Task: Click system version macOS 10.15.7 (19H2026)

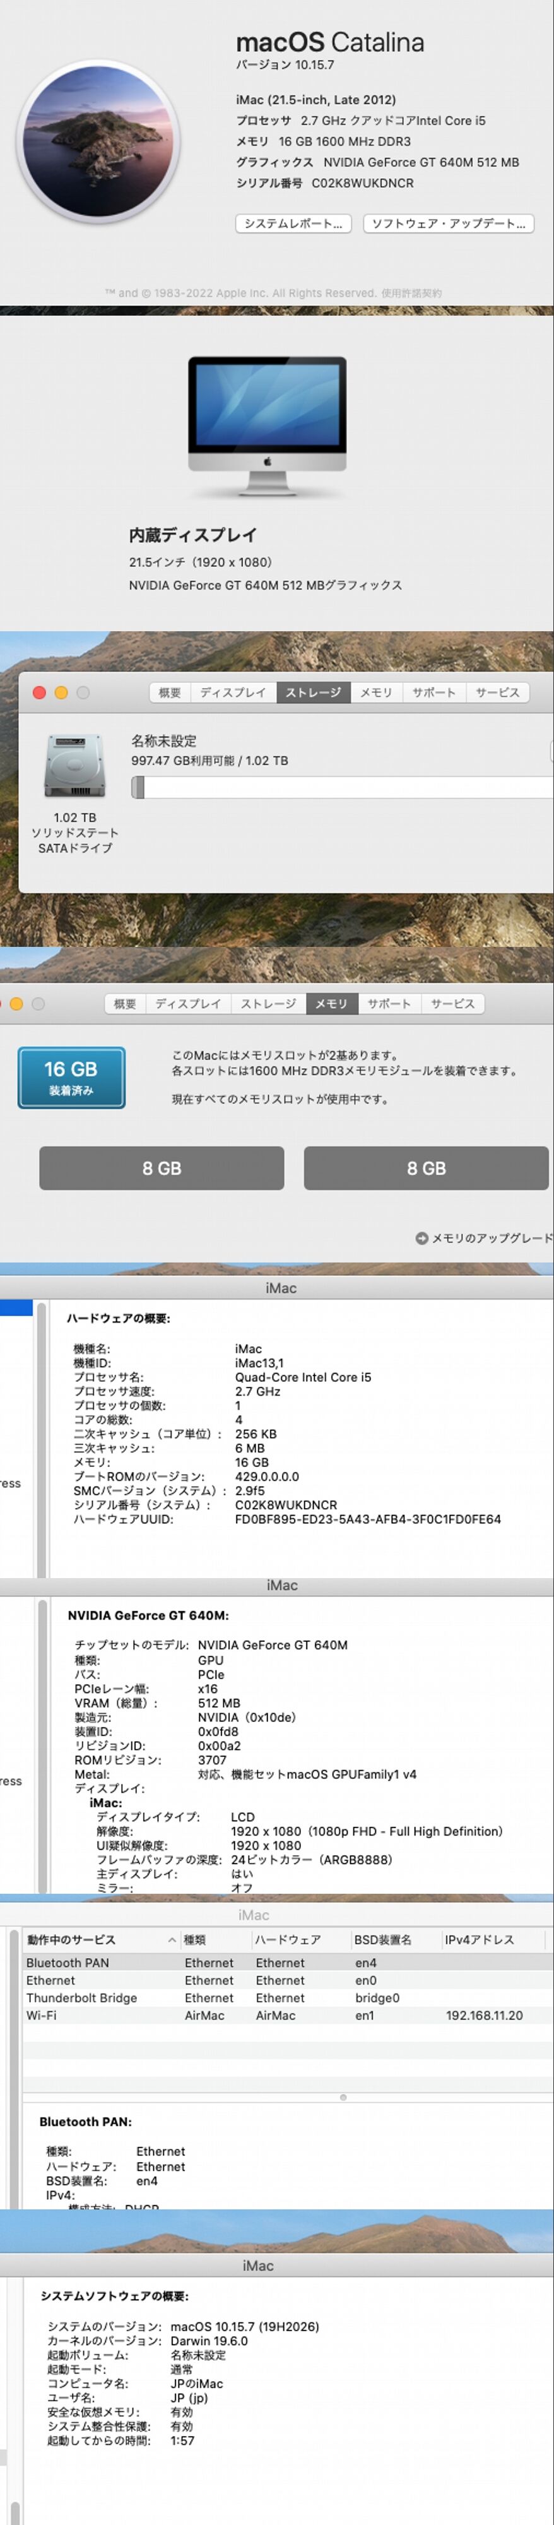Action: point(244,2327)
